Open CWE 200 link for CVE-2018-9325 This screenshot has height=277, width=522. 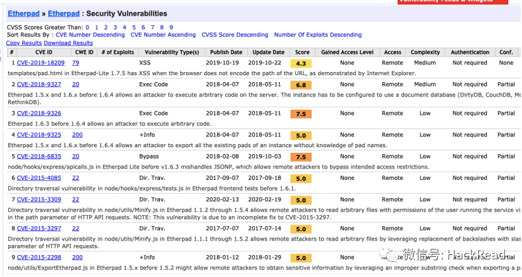coord(77,135)
